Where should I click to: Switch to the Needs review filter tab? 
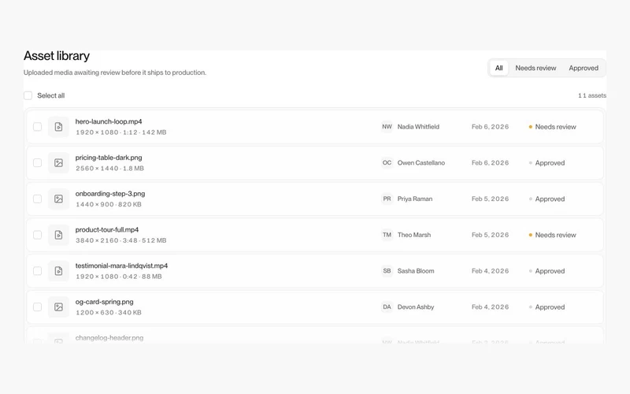coord(535,68)
